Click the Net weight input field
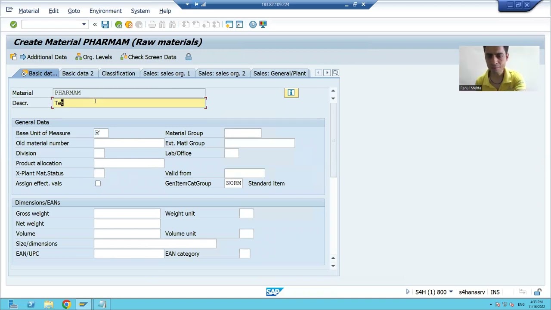 pyautogui.click(x=127, y=223)
